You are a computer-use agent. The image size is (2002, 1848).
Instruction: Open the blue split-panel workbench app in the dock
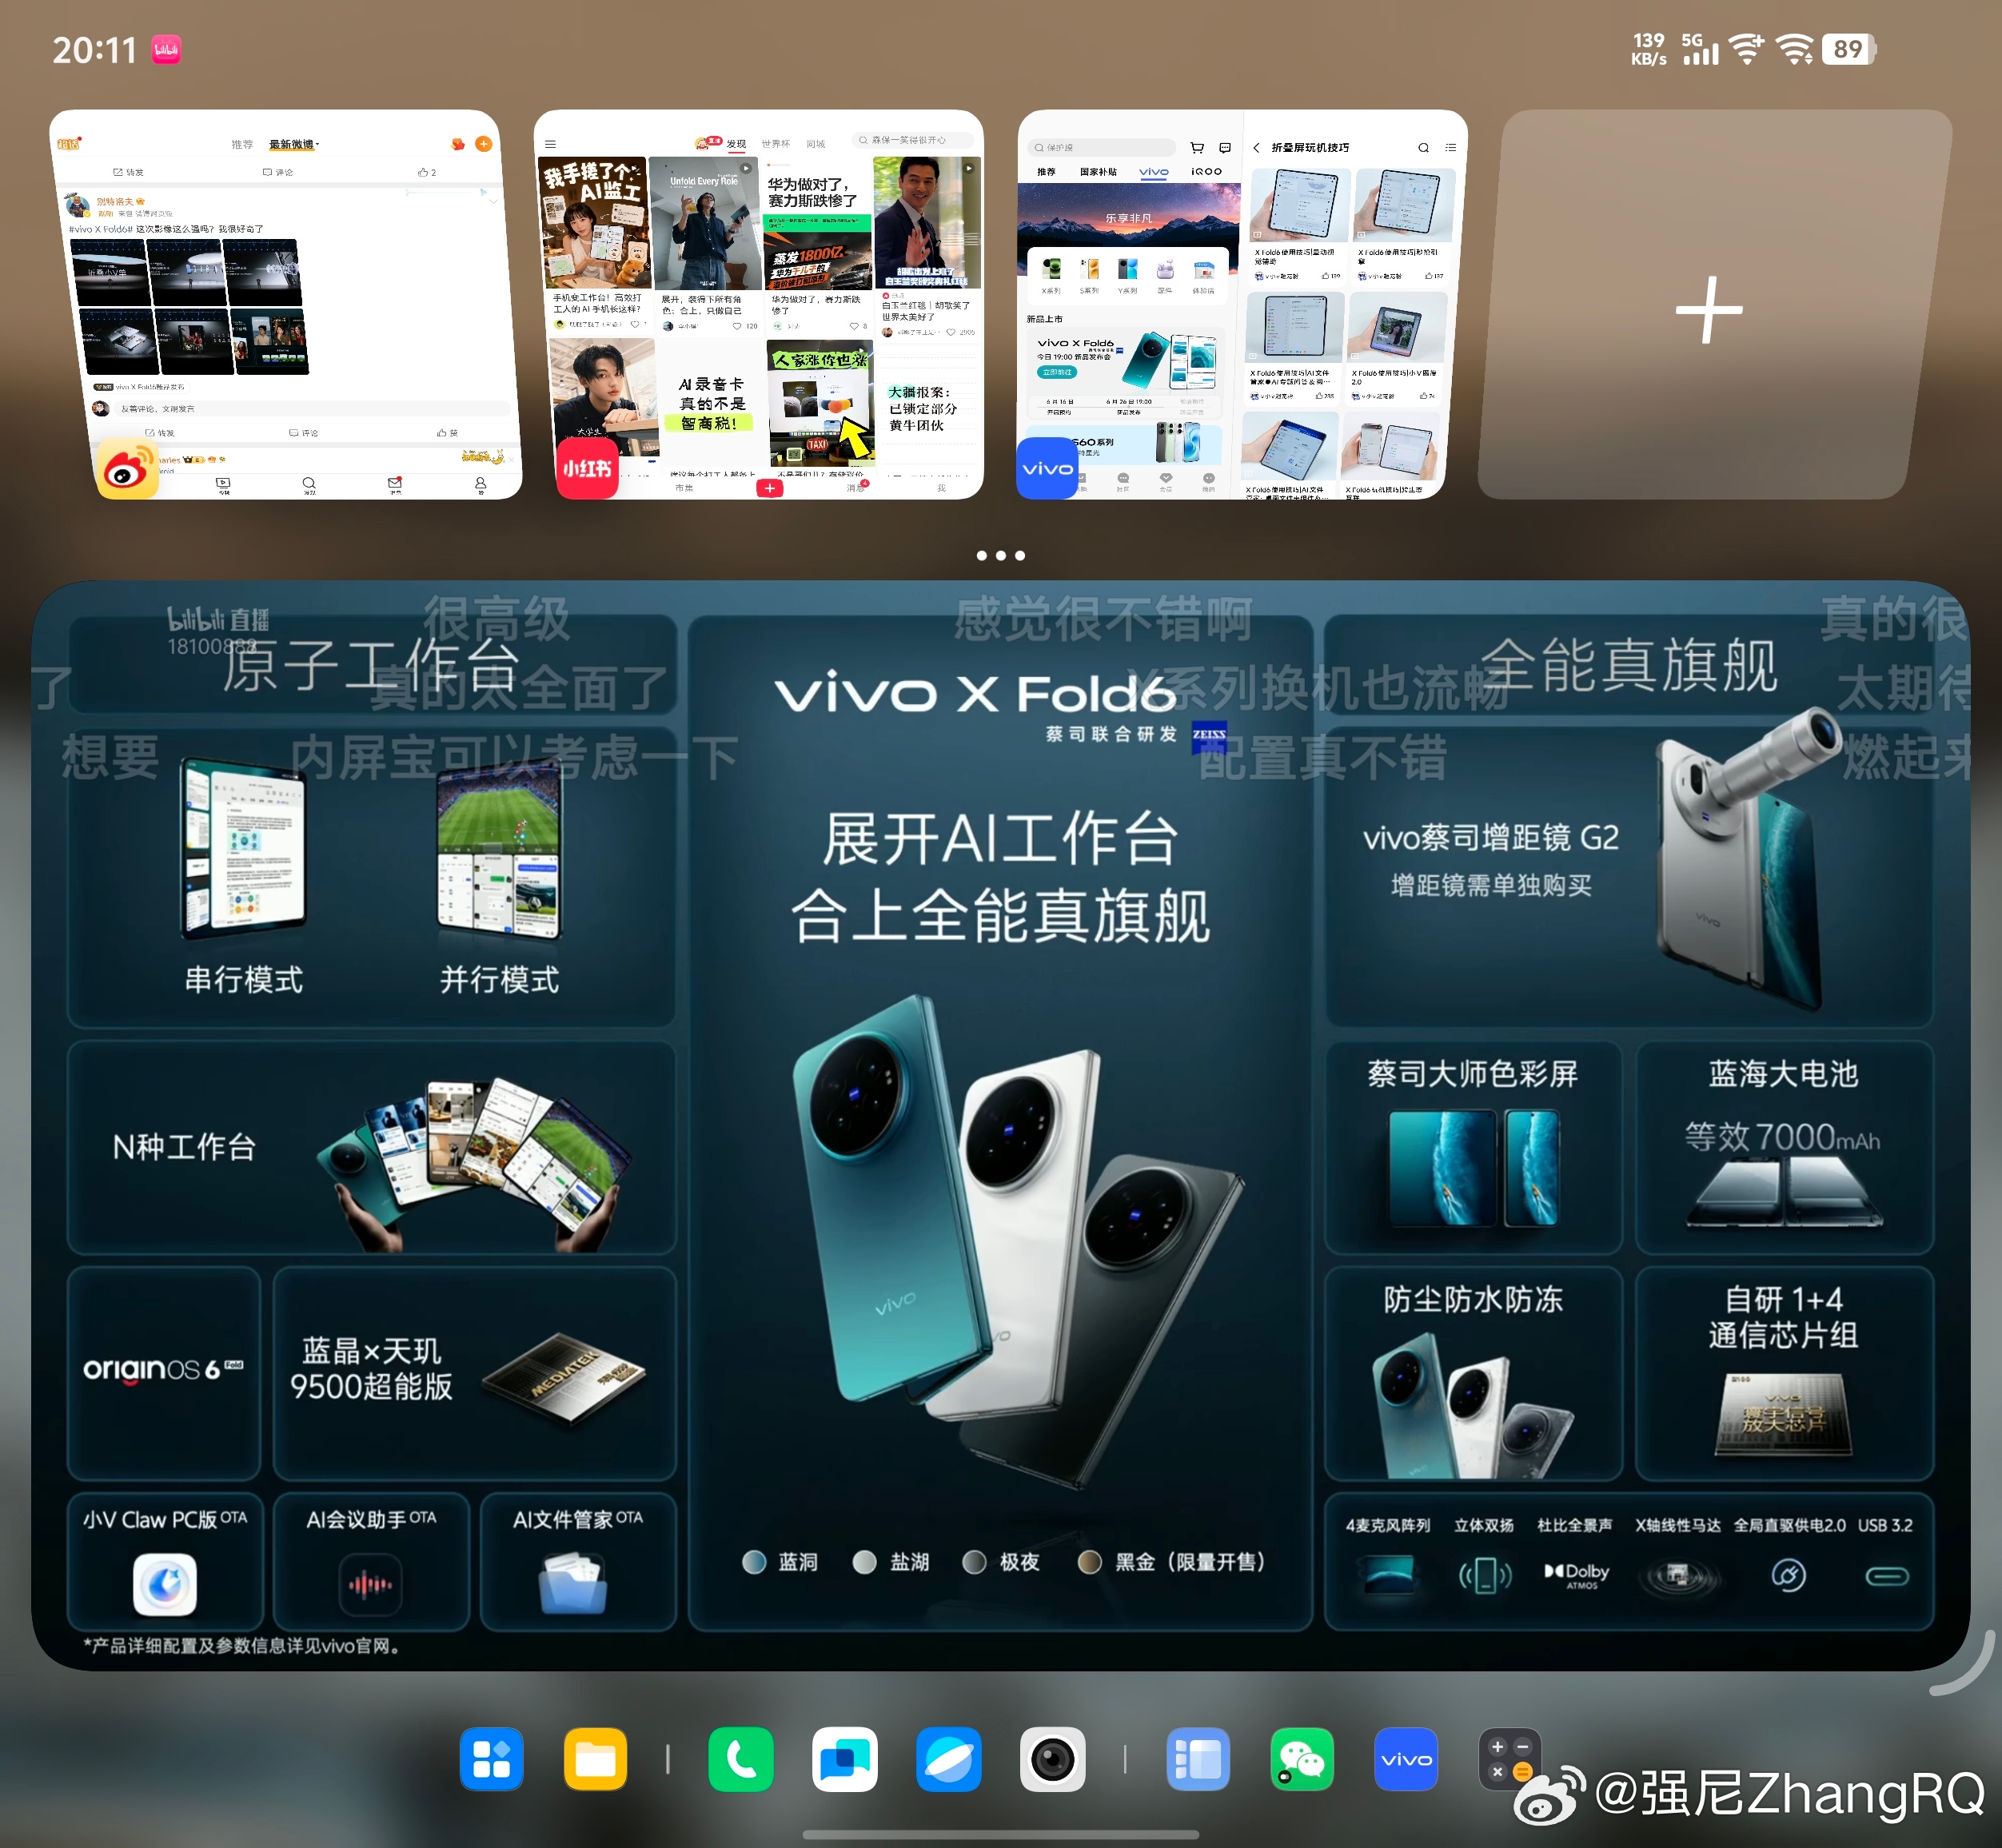(x=1198, y=1759)
